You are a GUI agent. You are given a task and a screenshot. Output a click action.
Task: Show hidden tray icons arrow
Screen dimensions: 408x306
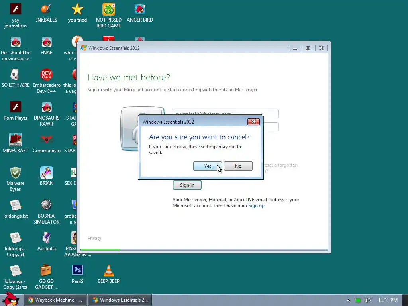[x=348, y=300]
